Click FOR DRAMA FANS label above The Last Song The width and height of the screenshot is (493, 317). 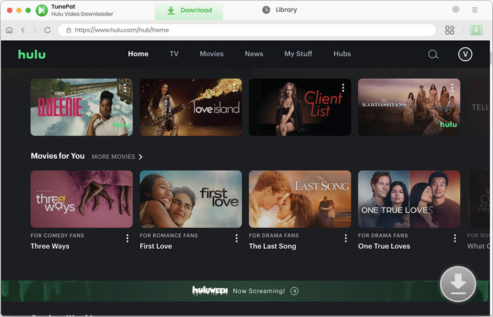click(274, 235)
